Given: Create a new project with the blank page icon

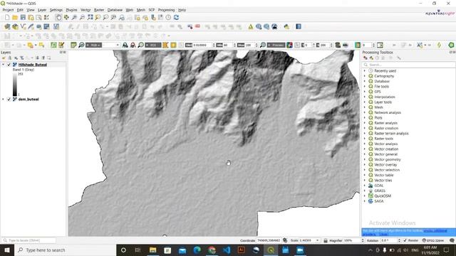Looking at the screenshot, I should pyautogui.click(x=7, y=17).
